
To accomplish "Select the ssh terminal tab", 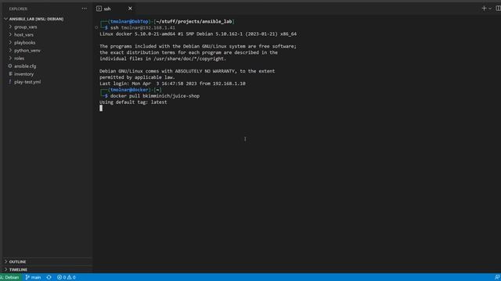I will pyautogui.click(x=114, y=9).
